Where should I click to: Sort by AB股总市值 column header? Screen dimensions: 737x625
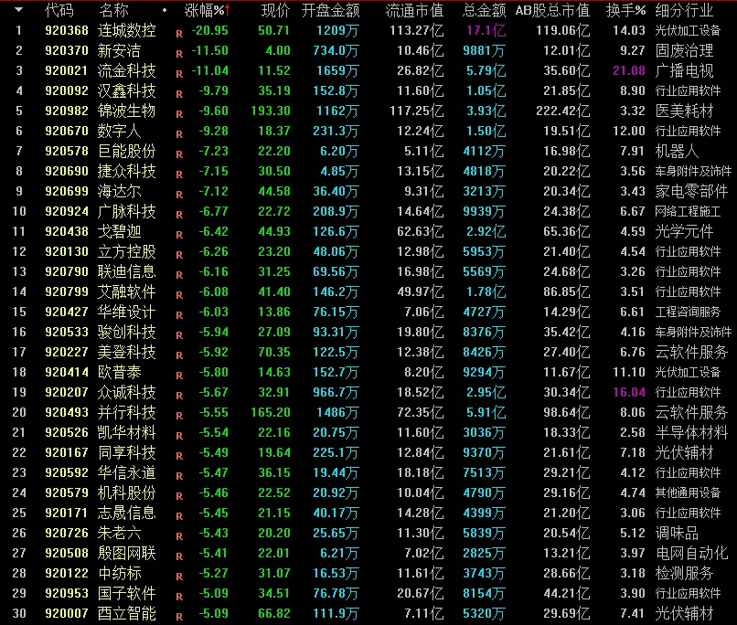click(552, 10)
